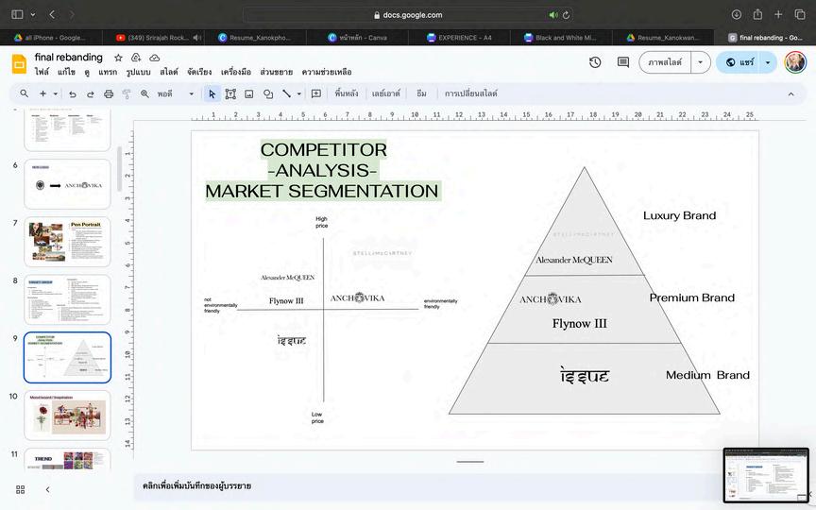
Task: Select slide 8 thumbnail
Action: (67, 299)
